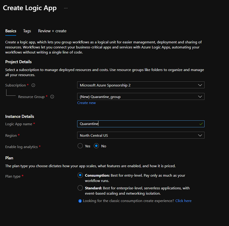This screenshot has height=226, width=229.
Task: Choose the Consumption plan type
Action: [80, 175]
